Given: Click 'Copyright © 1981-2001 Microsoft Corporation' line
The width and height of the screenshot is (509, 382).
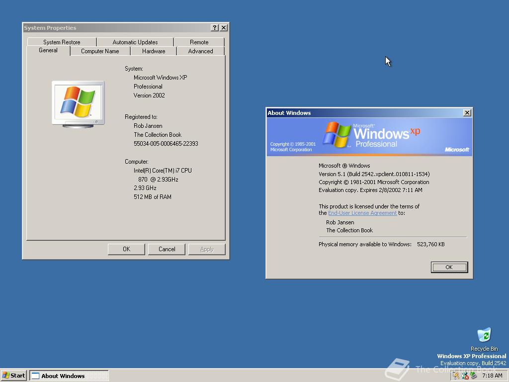Looking at the screenshot, I should tap(374, 182).
